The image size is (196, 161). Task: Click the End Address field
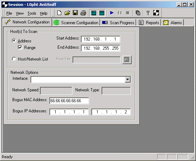pyautogui.click(x=101, y=48)
